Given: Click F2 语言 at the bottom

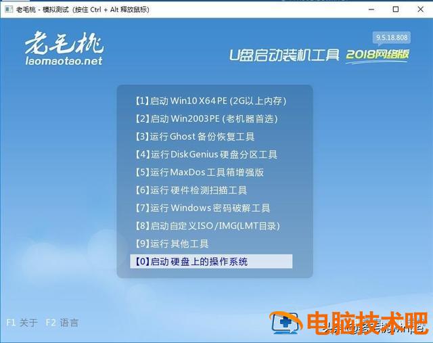Looking at the screenshot, I should [x=62, y=322].
